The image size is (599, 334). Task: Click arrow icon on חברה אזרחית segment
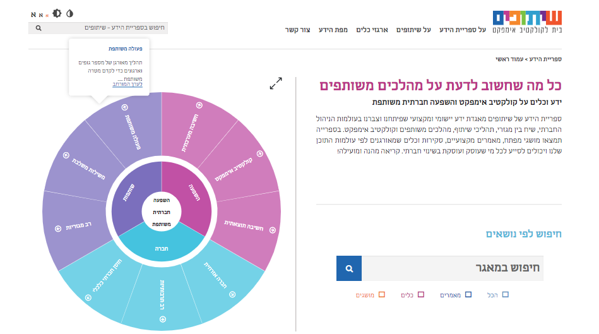click(232, 294)
